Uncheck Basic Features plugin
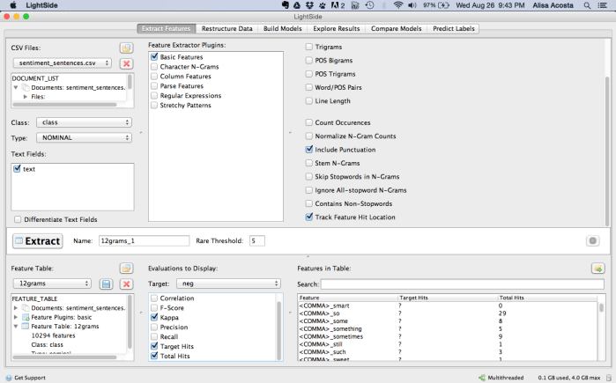 coord(154,57)
